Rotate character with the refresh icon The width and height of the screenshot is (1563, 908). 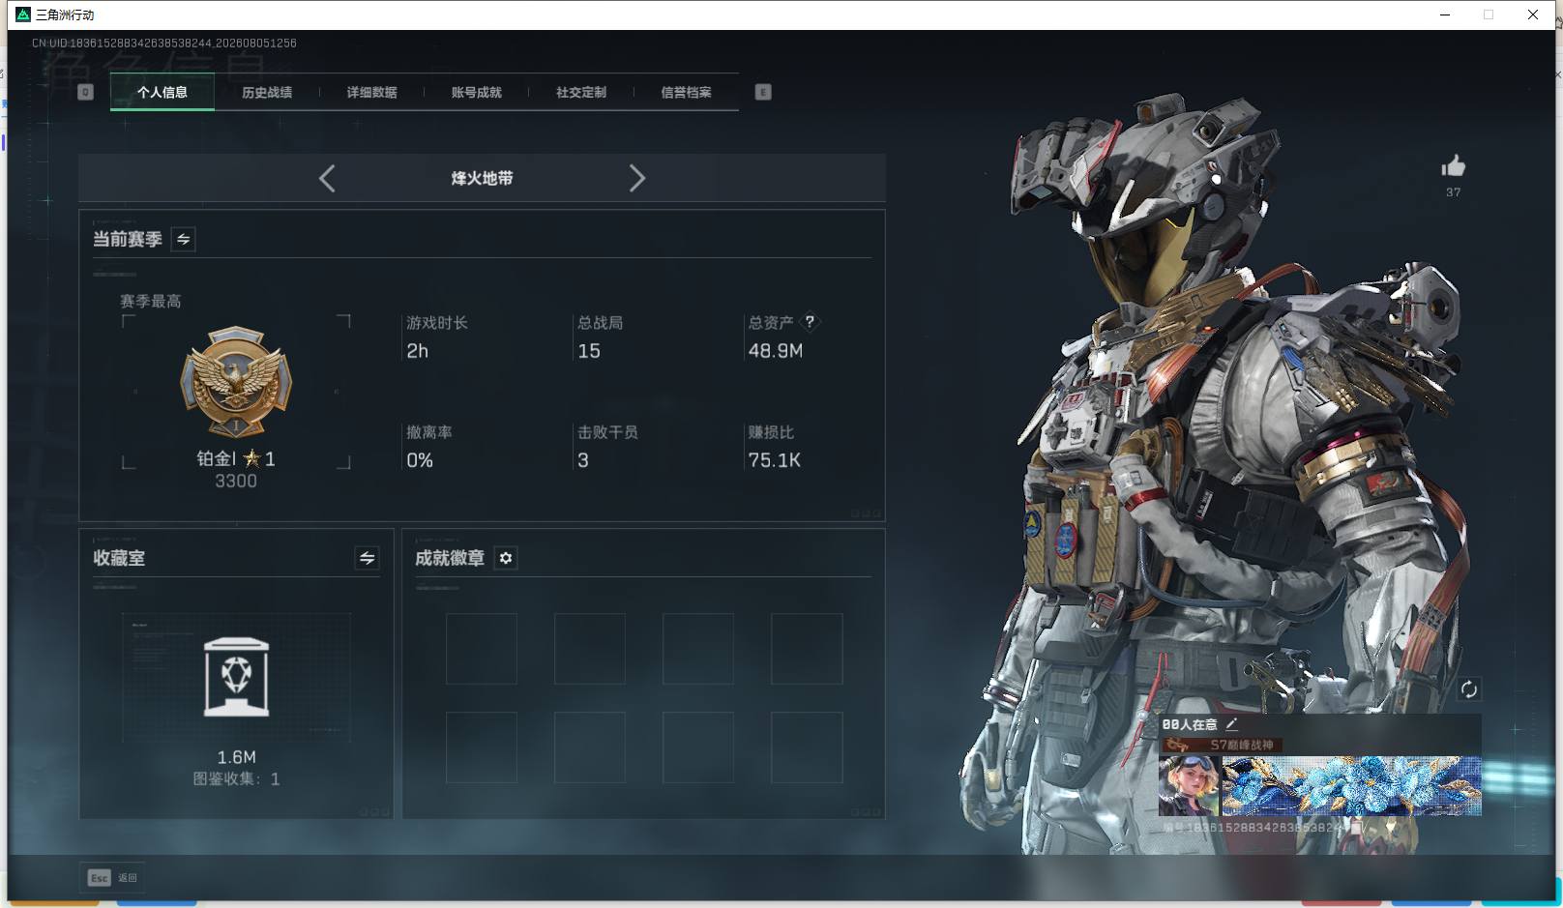pos(1468,688)
